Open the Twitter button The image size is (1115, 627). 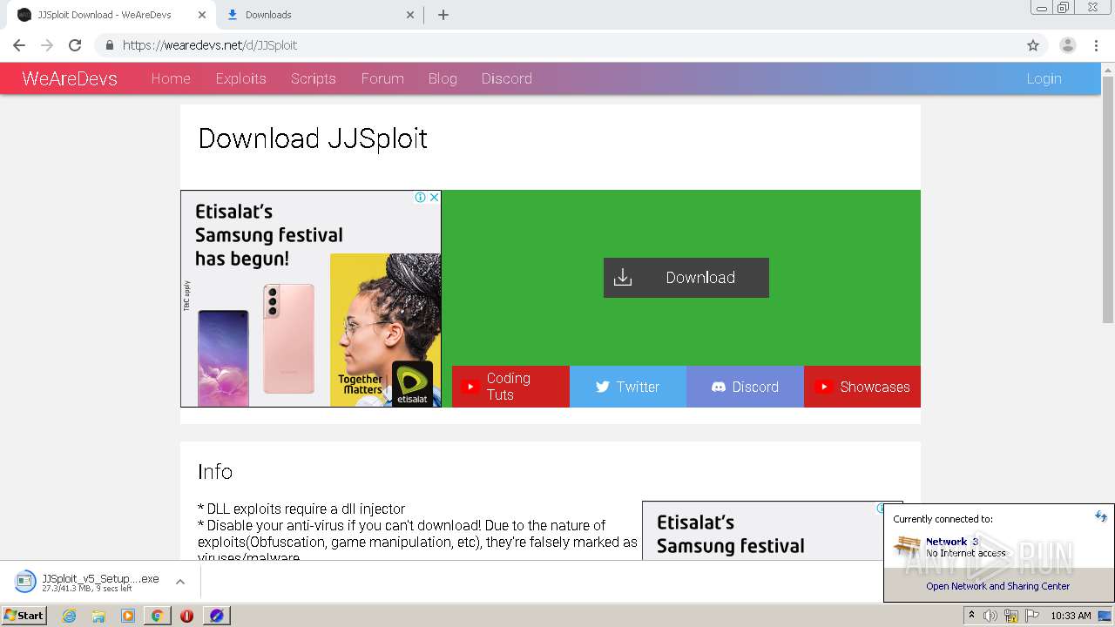628,387
